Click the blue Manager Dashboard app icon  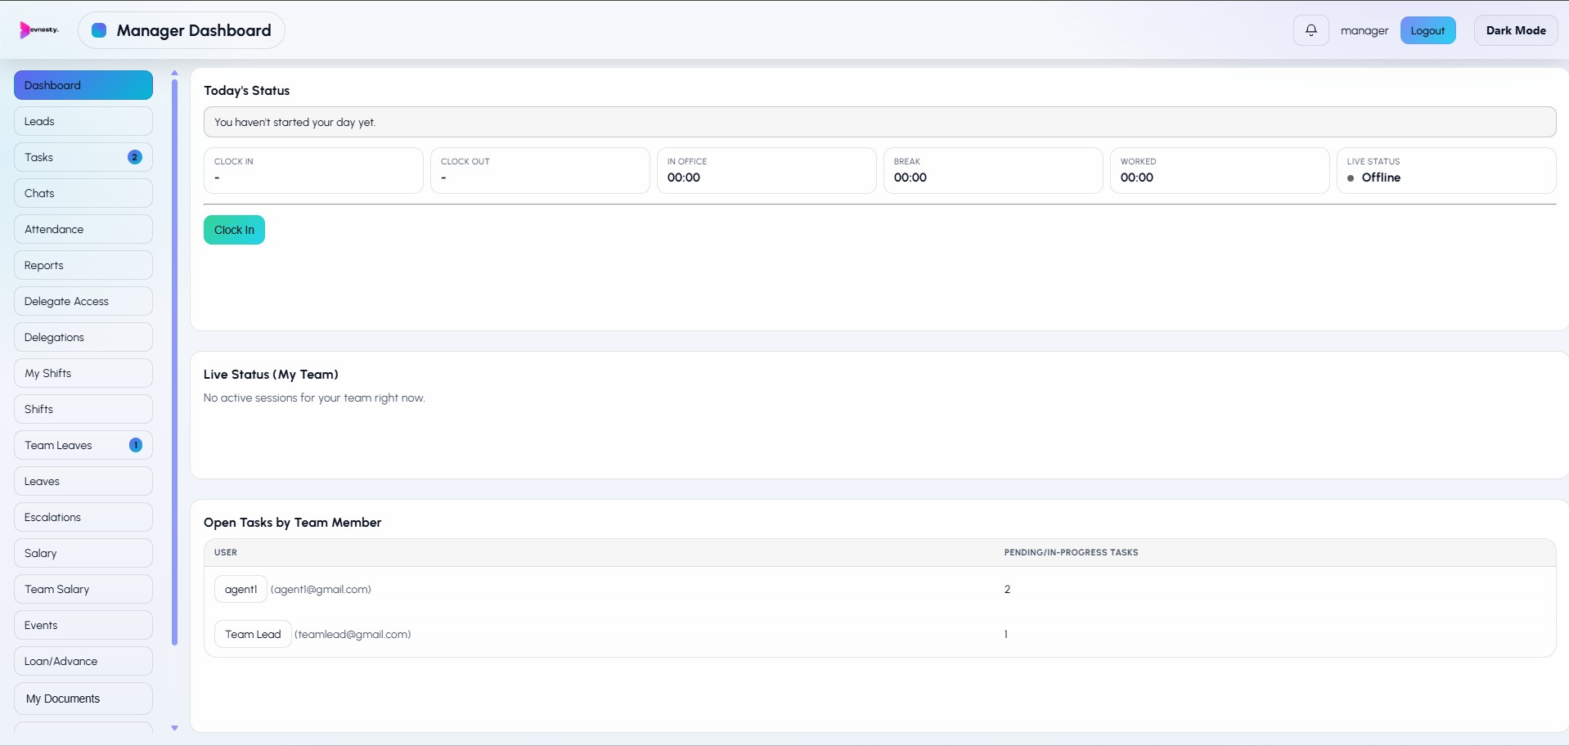coord(99,30)
